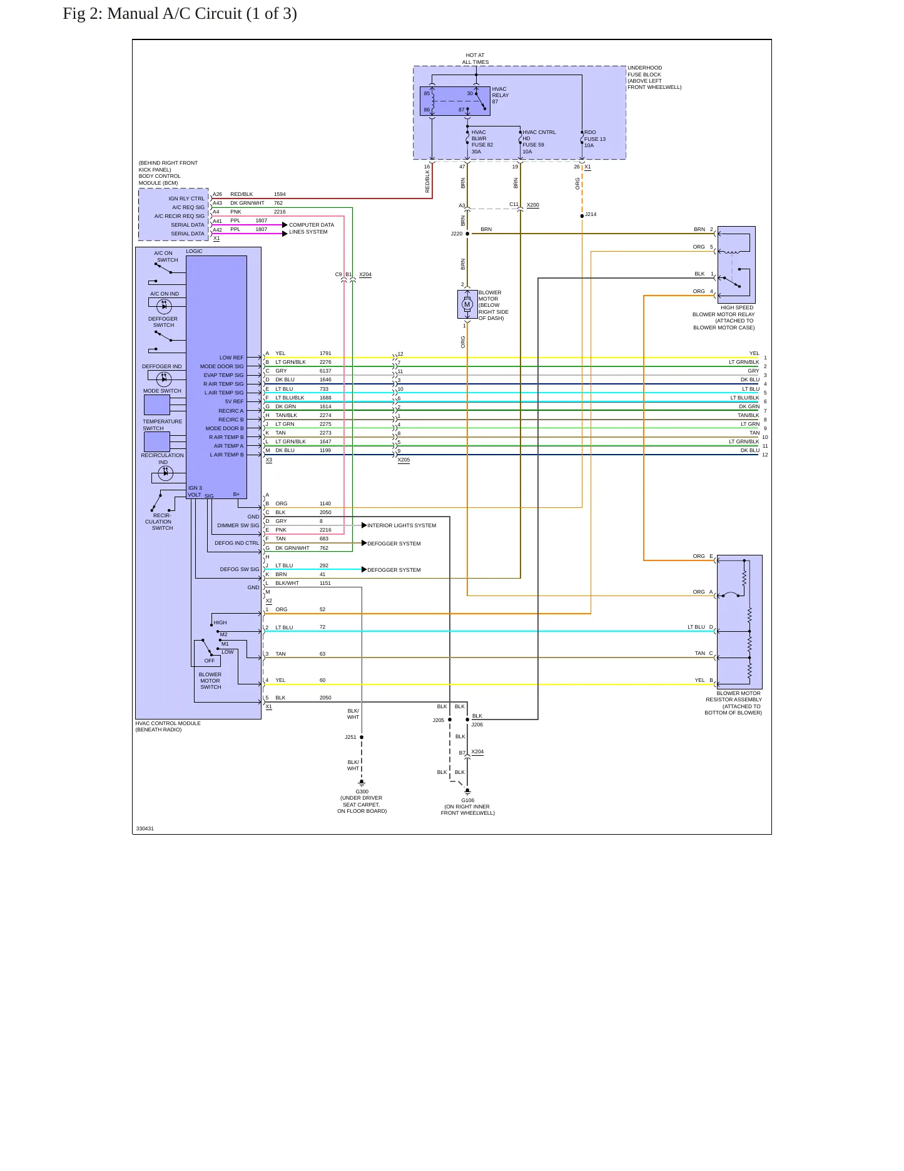Click the J220 splice dot
The image size is (904, 1171).
coord(467,234)
